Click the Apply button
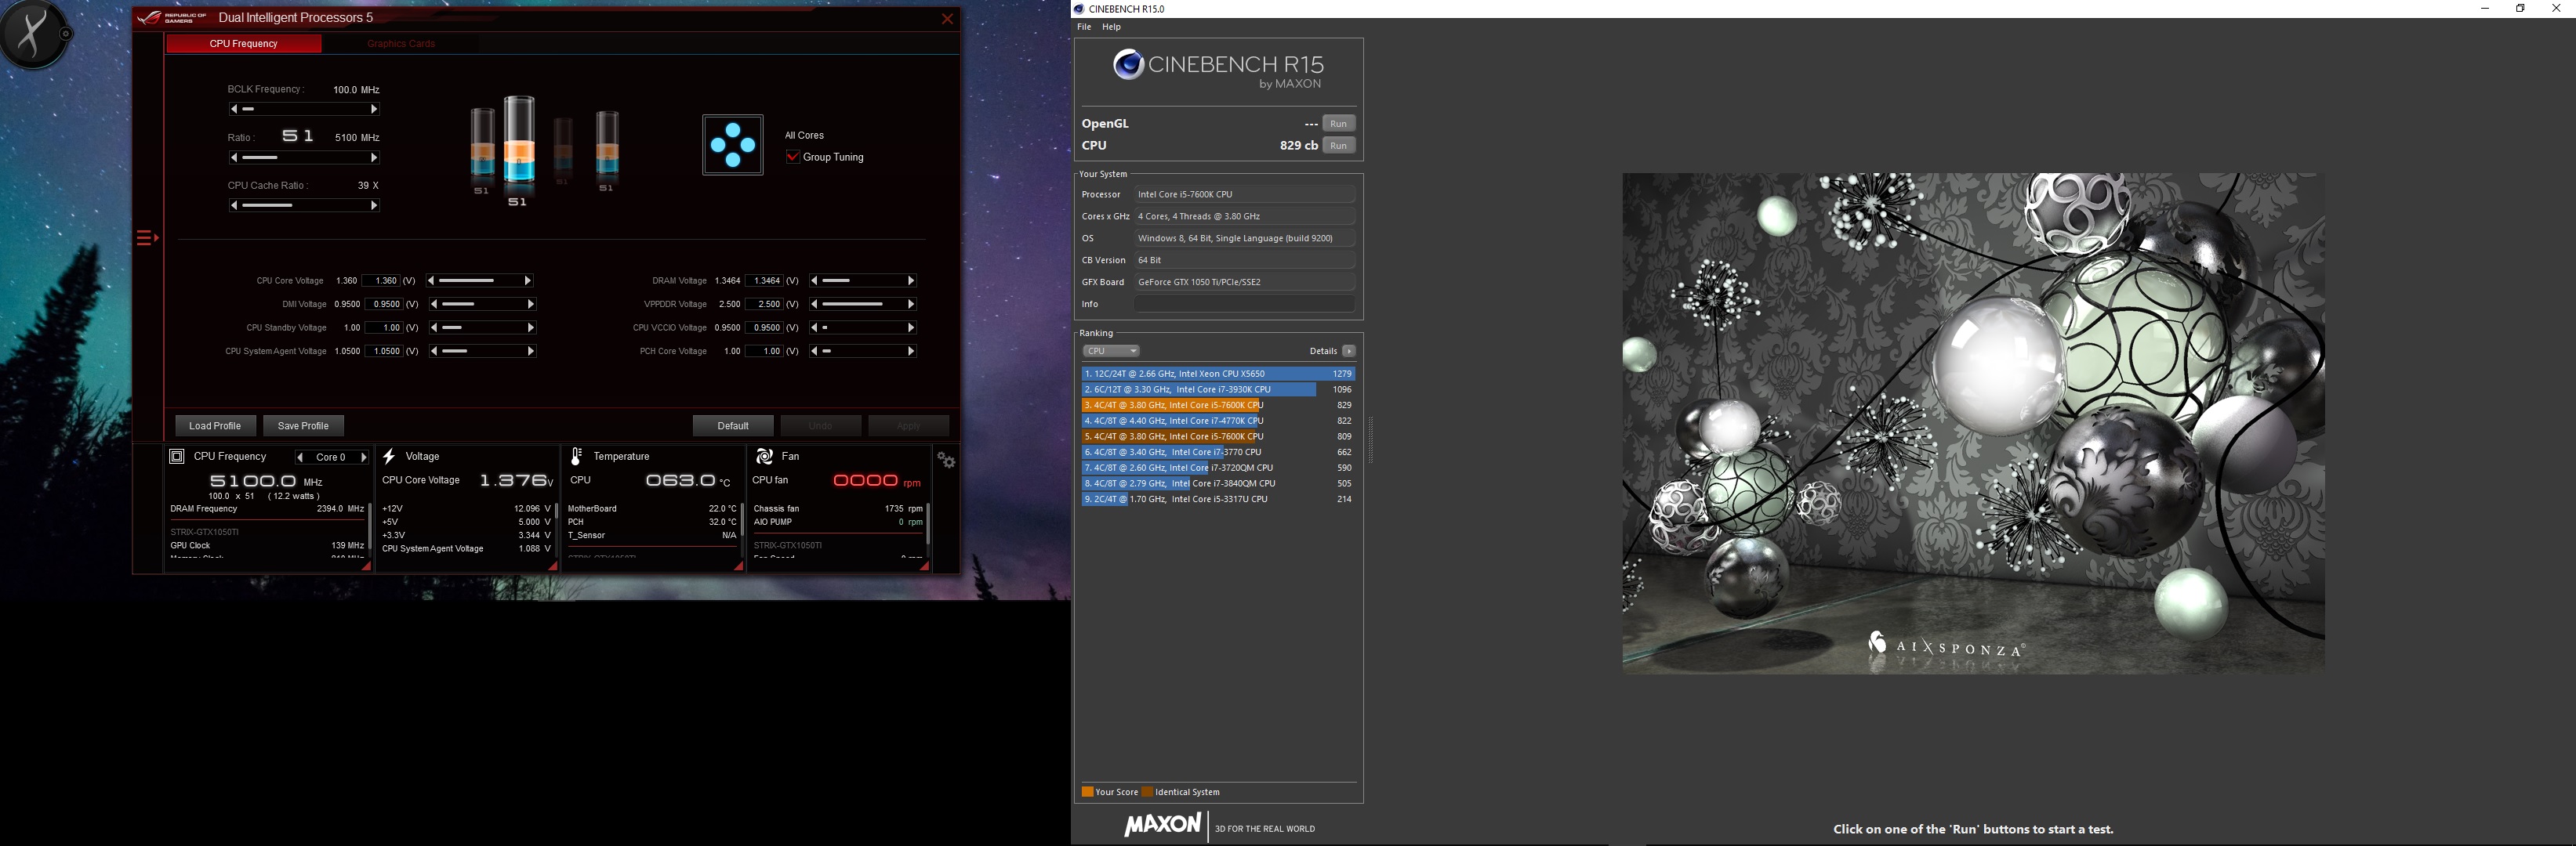The width and height of the screenshot is (2576, 846). (909, 425)
